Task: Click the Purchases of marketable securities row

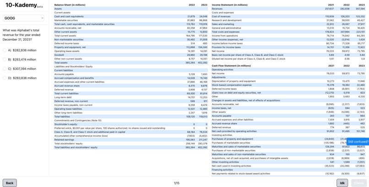Action: point(288,143)
